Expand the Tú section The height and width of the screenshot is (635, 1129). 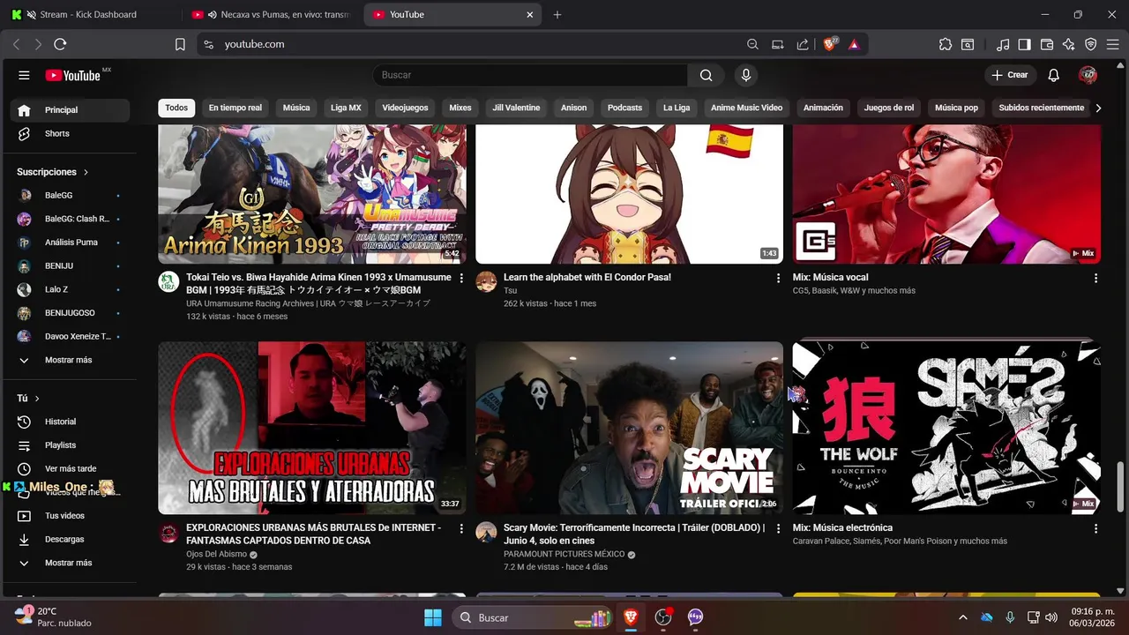coord(28,399)
